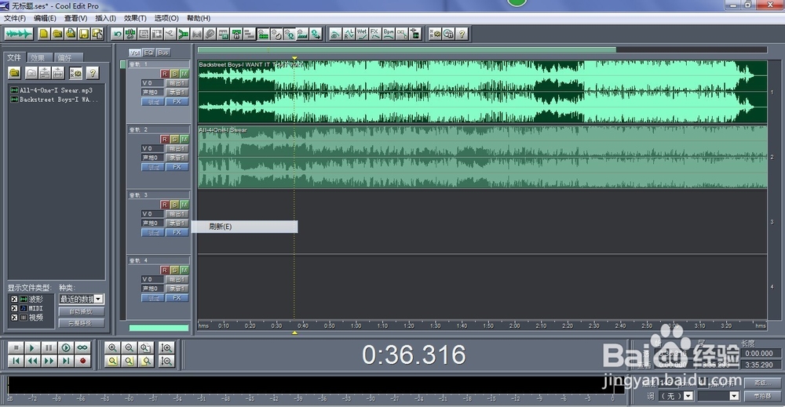Jump to the beginning with go-to-start button
Screen dimensions: 785x407
pyautogui.click(x=16, y=361)
